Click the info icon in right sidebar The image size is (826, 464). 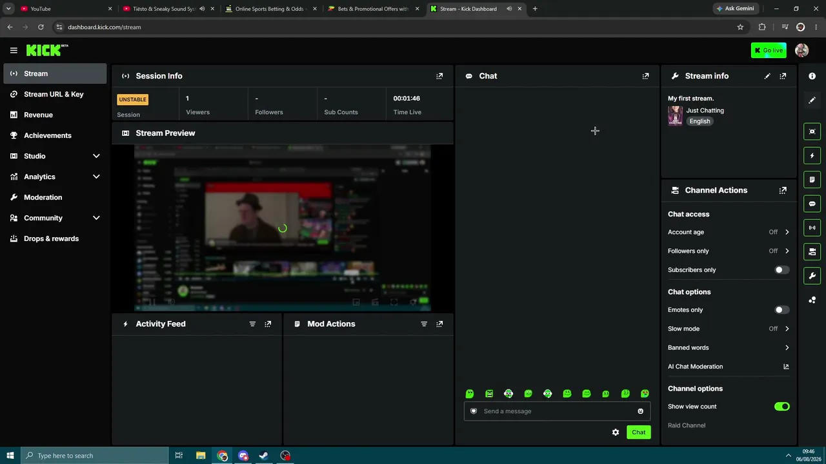click(x=812, y=76)
